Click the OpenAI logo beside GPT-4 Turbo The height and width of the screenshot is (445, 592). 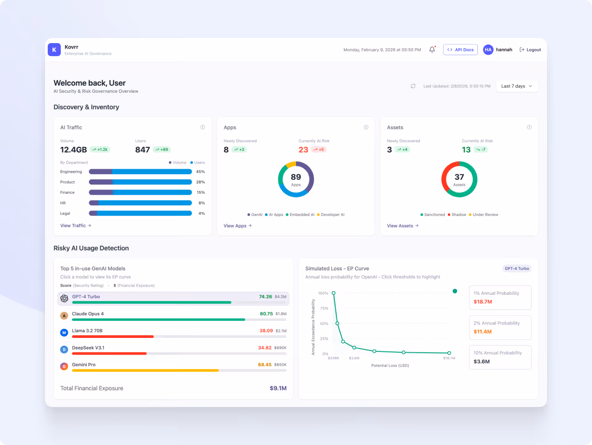pyautogui.click(x=64, y=299)
